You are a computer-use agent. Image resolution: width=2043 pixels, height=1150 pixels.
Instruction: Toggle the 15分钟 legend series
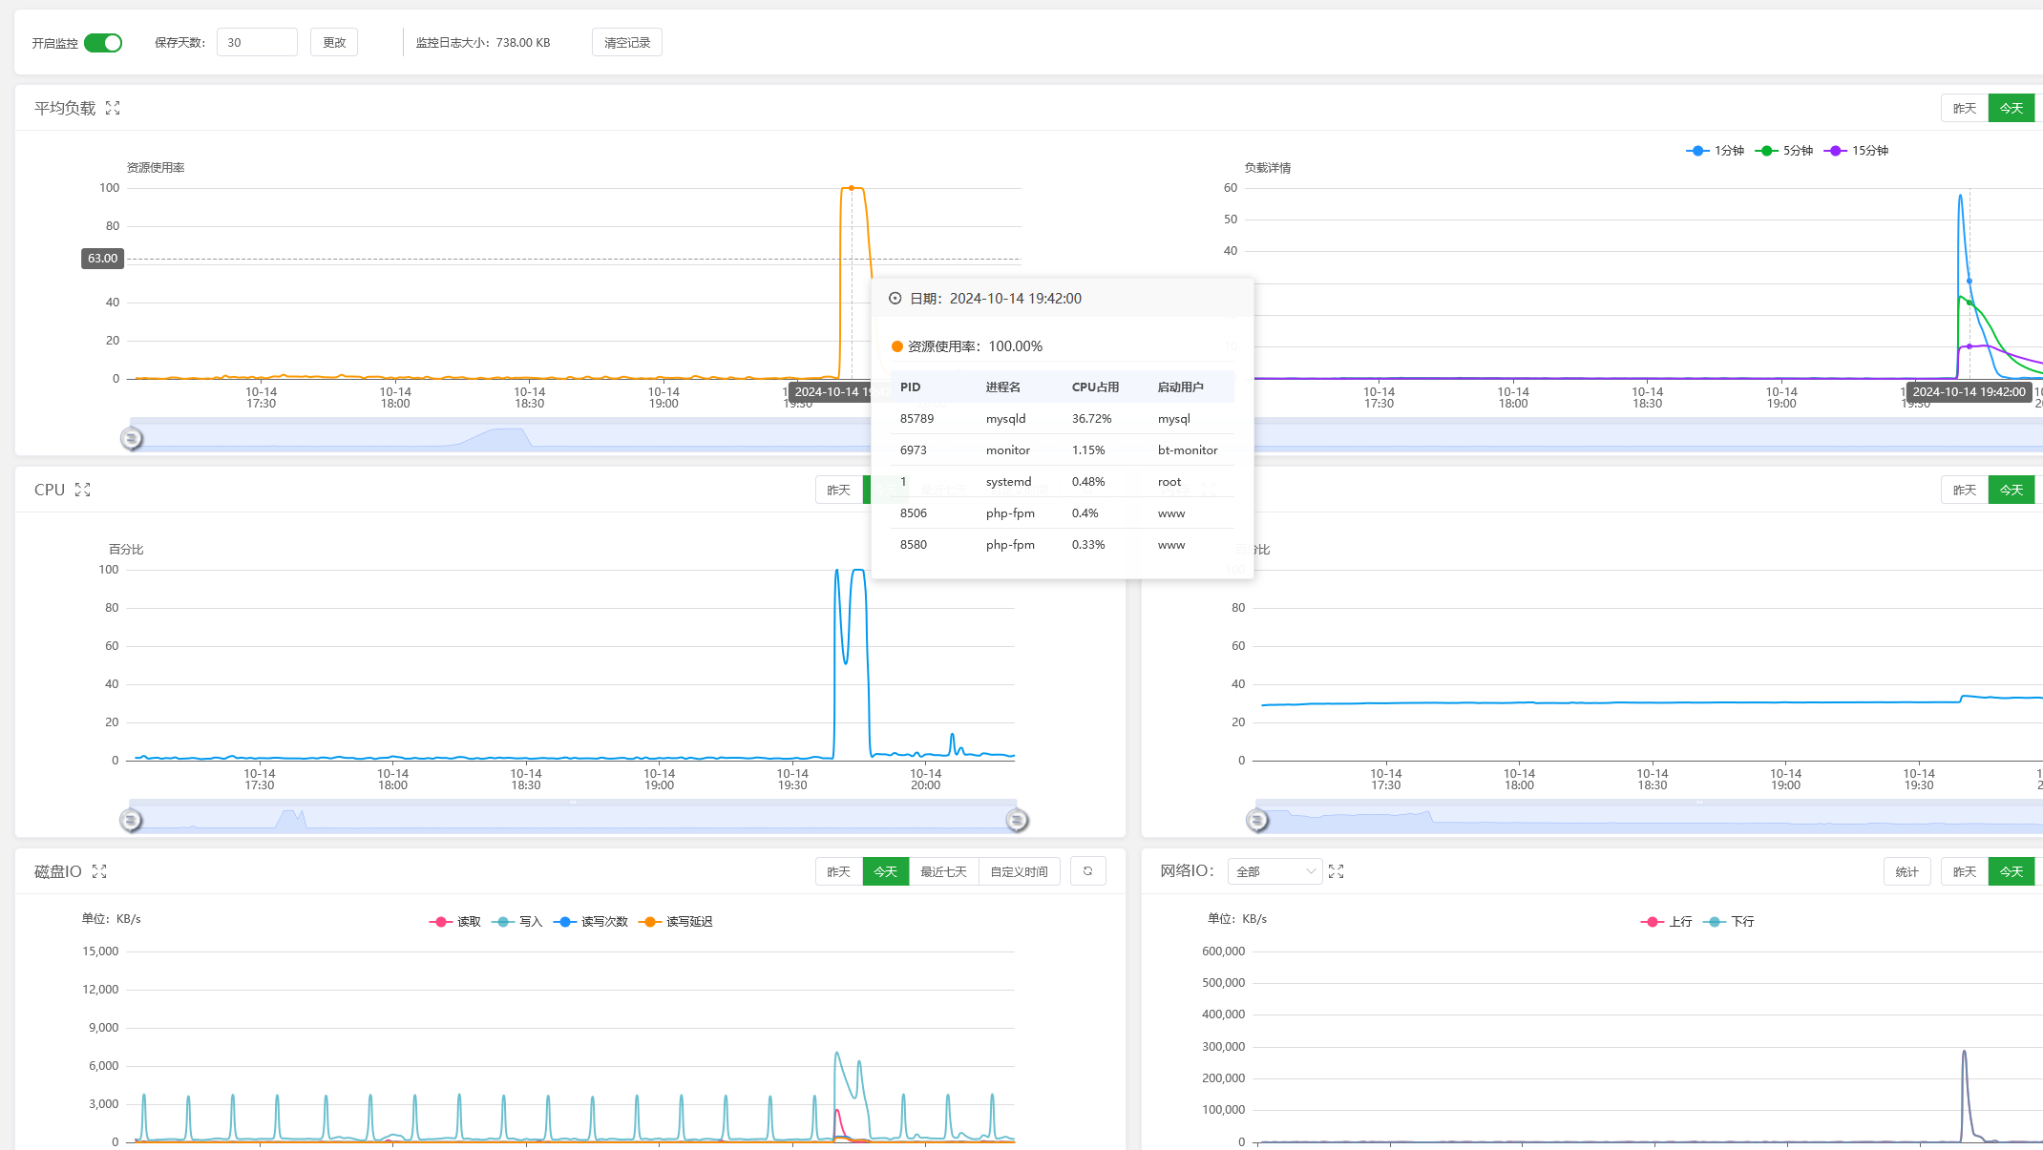tap(1857, 151)
